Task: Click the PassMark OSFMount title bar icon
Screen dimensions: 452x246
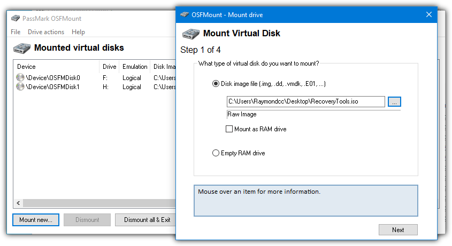Action: pos(16,19)
